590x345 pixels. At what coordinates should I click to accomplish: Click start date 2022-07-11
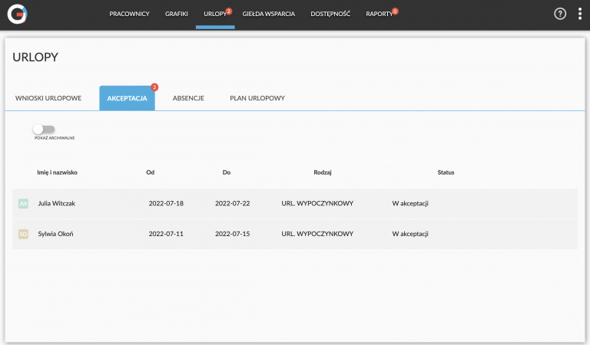[166, 234]
